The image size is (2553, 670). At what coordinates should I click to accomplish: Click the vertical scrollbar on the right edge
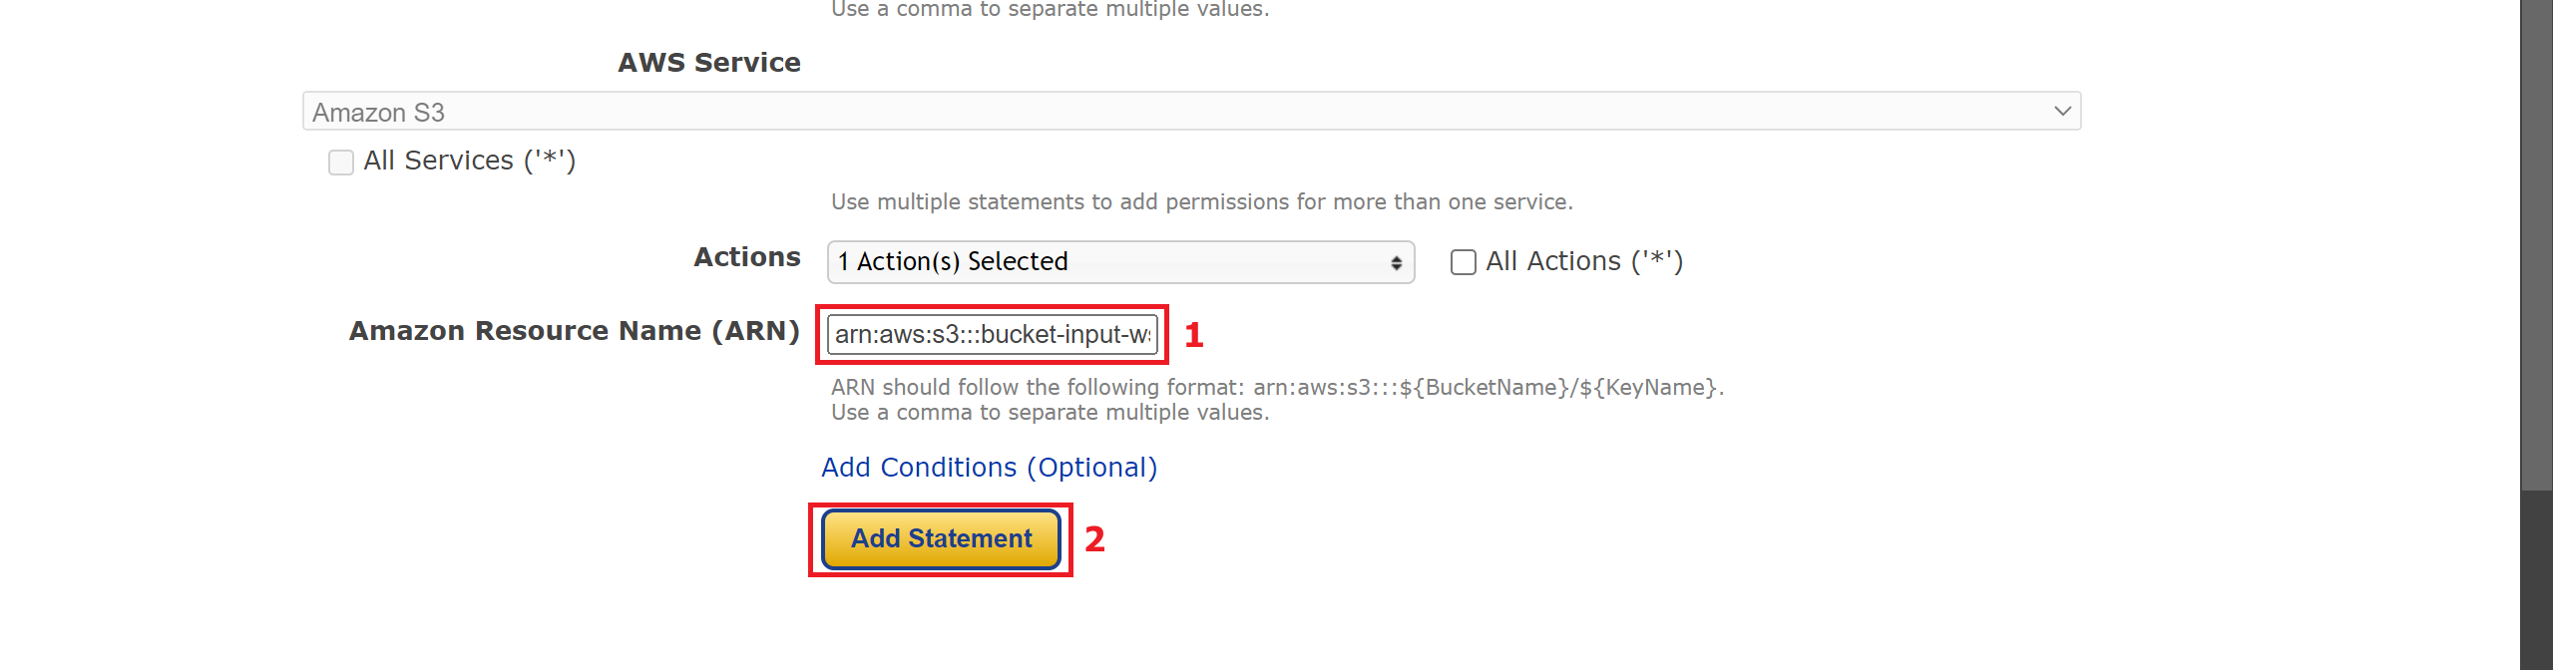point(2536,335)
